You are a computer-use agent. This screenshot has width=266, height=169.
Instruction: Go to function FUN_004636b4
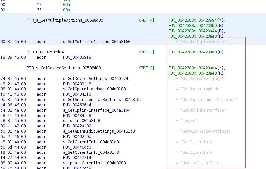coord(77,105)
